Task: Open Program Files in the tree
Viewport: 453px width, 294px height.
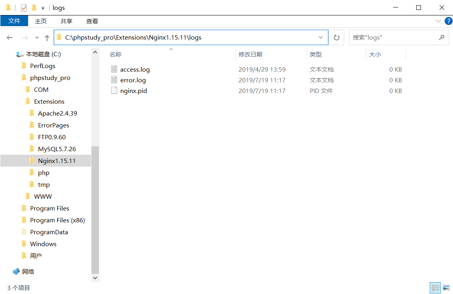Action: (x=49, y=208)
